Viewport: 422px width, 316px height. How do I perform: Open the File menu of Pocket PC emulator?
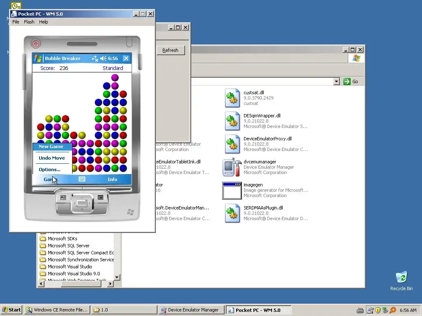16,22
